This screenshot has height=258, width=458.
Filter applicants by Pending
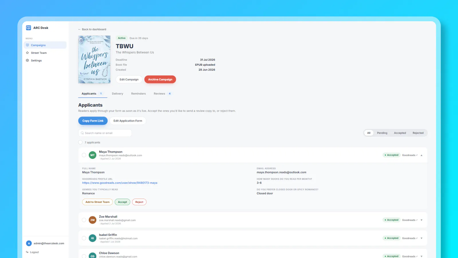pyautogui.click(x=382, y=133)
